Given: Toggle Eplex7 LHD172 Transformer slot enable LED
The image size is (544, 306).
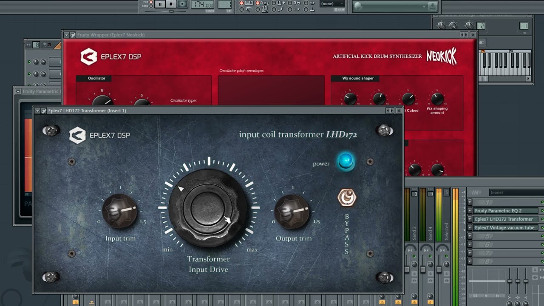Looking at the screenshot, I should 542,219.
